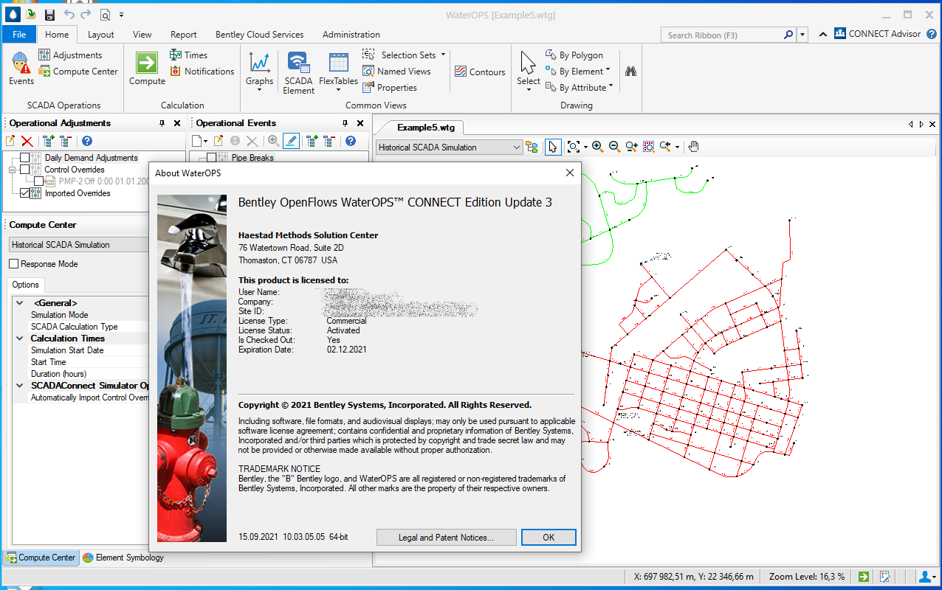Viewport: 942px width, 590px height.
Task: Check the Daily Demand Adjustments checkbox
Action: click(x=25, y=158)
